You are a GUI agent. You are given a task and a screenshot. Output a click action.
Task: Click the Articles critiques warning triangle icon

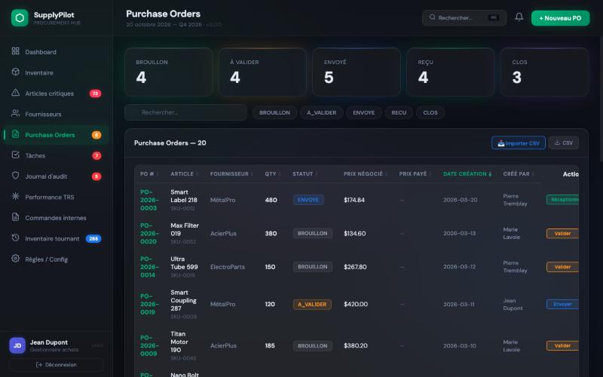pos(15,93)
